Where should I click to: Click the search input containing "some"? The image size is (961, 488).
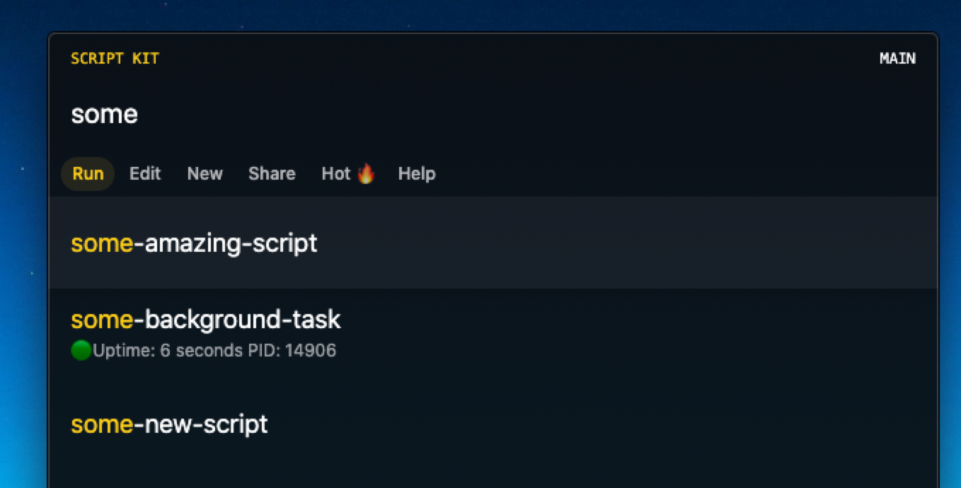click(x=493, y=114)
